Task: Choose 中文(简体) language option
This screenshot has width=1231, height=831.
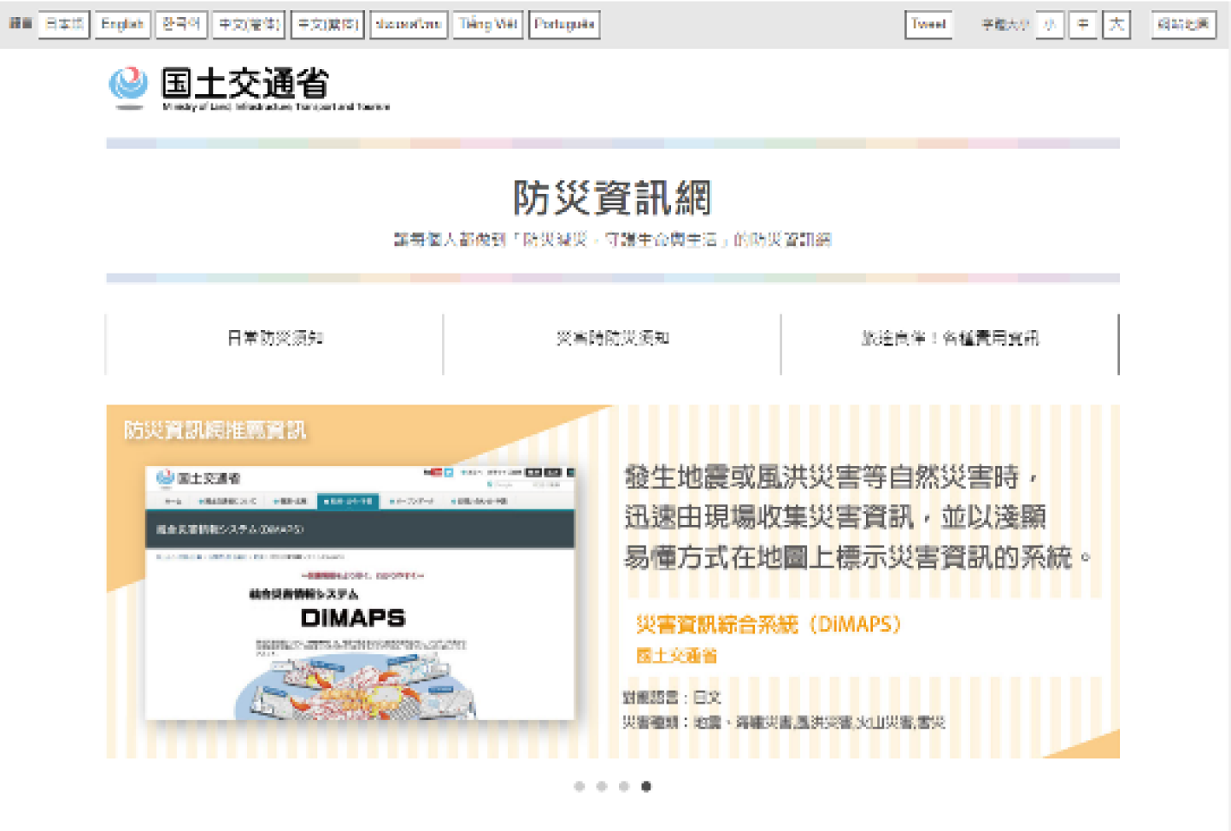Action: click(249, 25)
